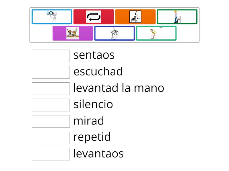
Task: Select the red repeat-arrows tile
Action: (94, 17)
